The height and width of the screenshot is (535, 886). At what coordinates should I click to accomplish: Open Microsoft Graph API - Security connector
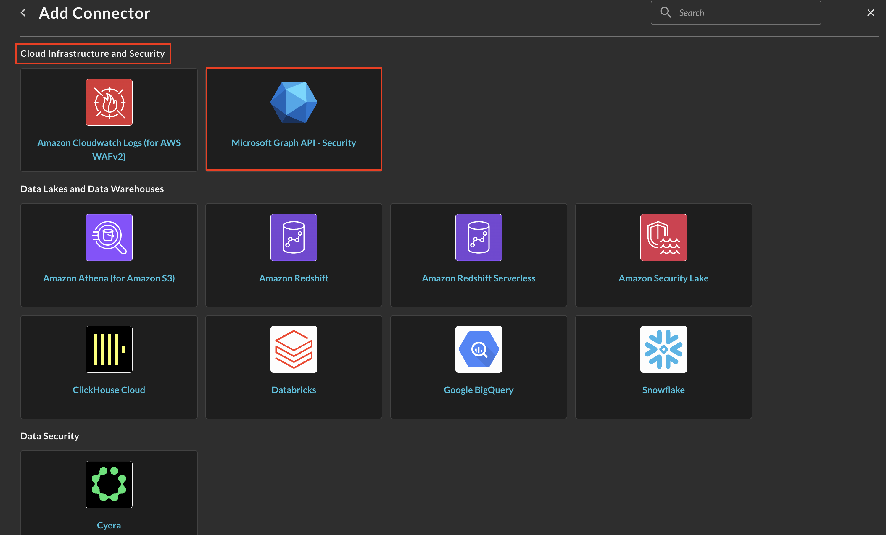point(294,143)
